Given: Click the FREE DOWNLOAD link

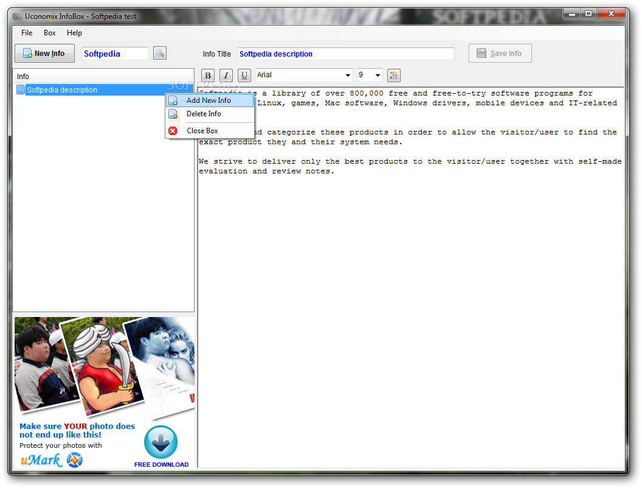Looking at the screenshot, I should point(161,465).
